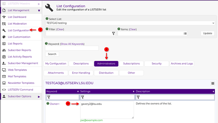Sort by Description column arrows
This screenshot has width=218, height=123.
point(213,92)
